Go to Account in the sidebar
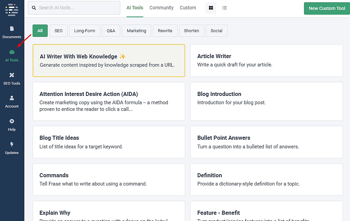The image size is (350, 221). pos(12,102)
